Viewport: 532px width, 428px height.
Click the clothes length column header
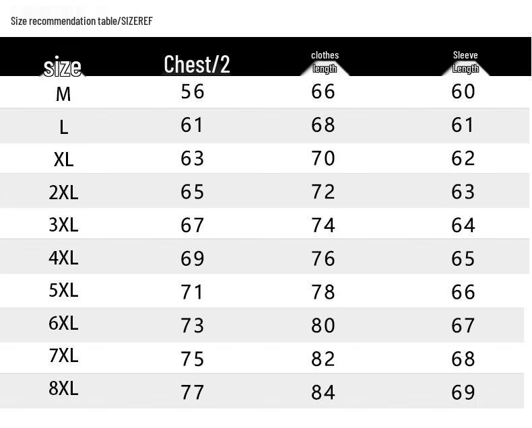tap(325, 62)
